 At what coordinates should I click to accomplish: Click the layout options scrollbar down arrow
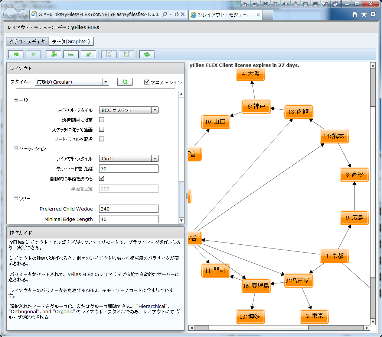[x=181, y=221]
